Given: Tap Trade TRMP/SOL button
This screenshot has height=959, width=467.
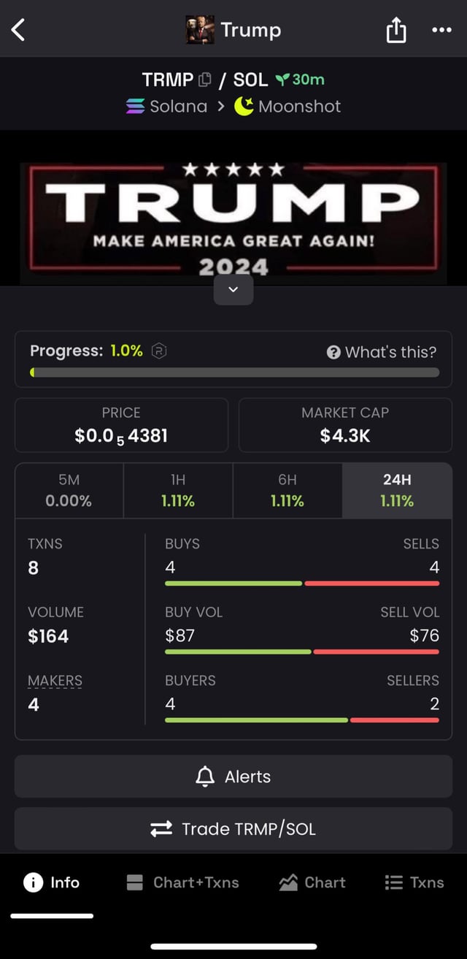Looking at the screenshot, I should tap(233, 829).
